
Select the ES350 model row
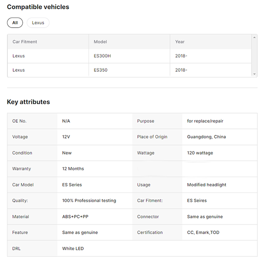101,70
